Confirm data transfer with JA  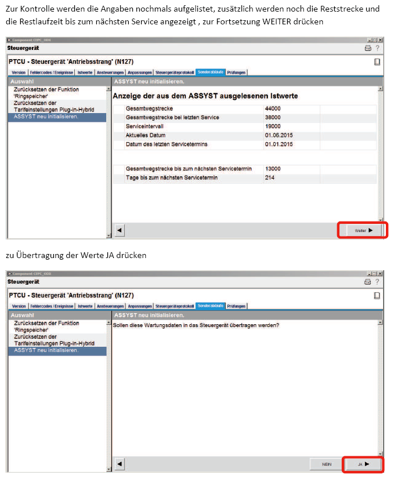363,464
